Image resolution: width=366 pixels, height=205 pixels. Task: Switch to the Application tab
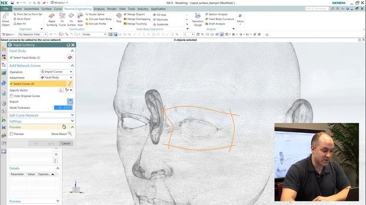[x=158, y=9]
